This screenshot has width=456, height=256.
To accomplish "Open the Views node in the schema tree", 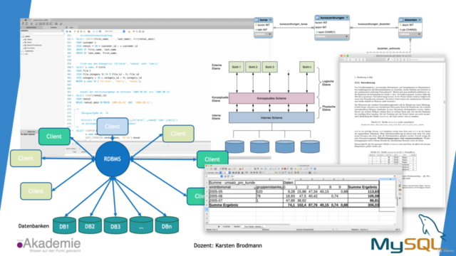I will tap(28, 43).
